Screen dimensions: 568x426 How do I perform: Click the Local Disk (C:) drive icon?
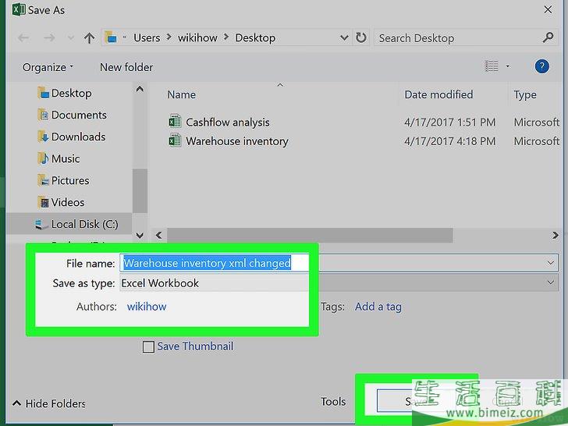pyautogui.click(x=42, y=225)
